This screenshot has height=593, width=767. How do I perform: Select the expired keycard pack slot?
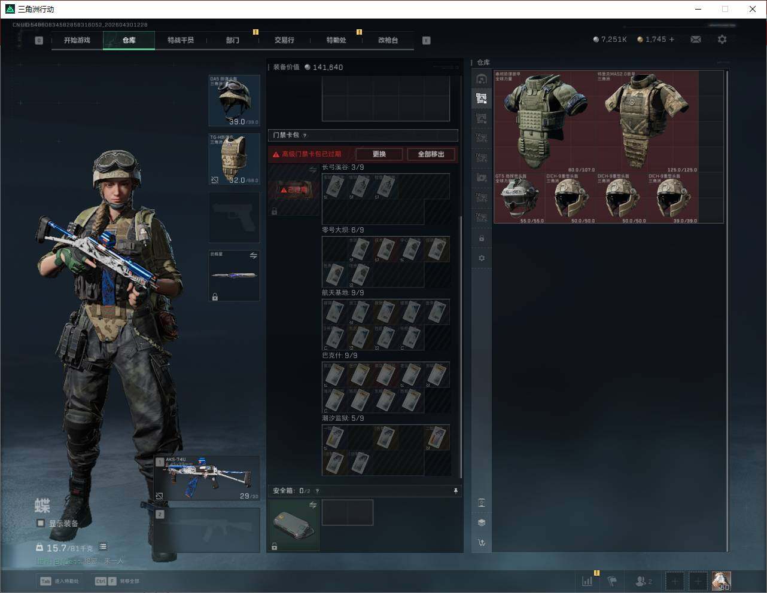[294, 190]
